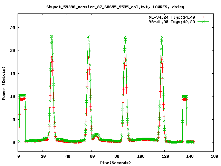Click the plot title Skynet_59390_messier_87 text
Viewport: 221px width, 166px height.
115,7
